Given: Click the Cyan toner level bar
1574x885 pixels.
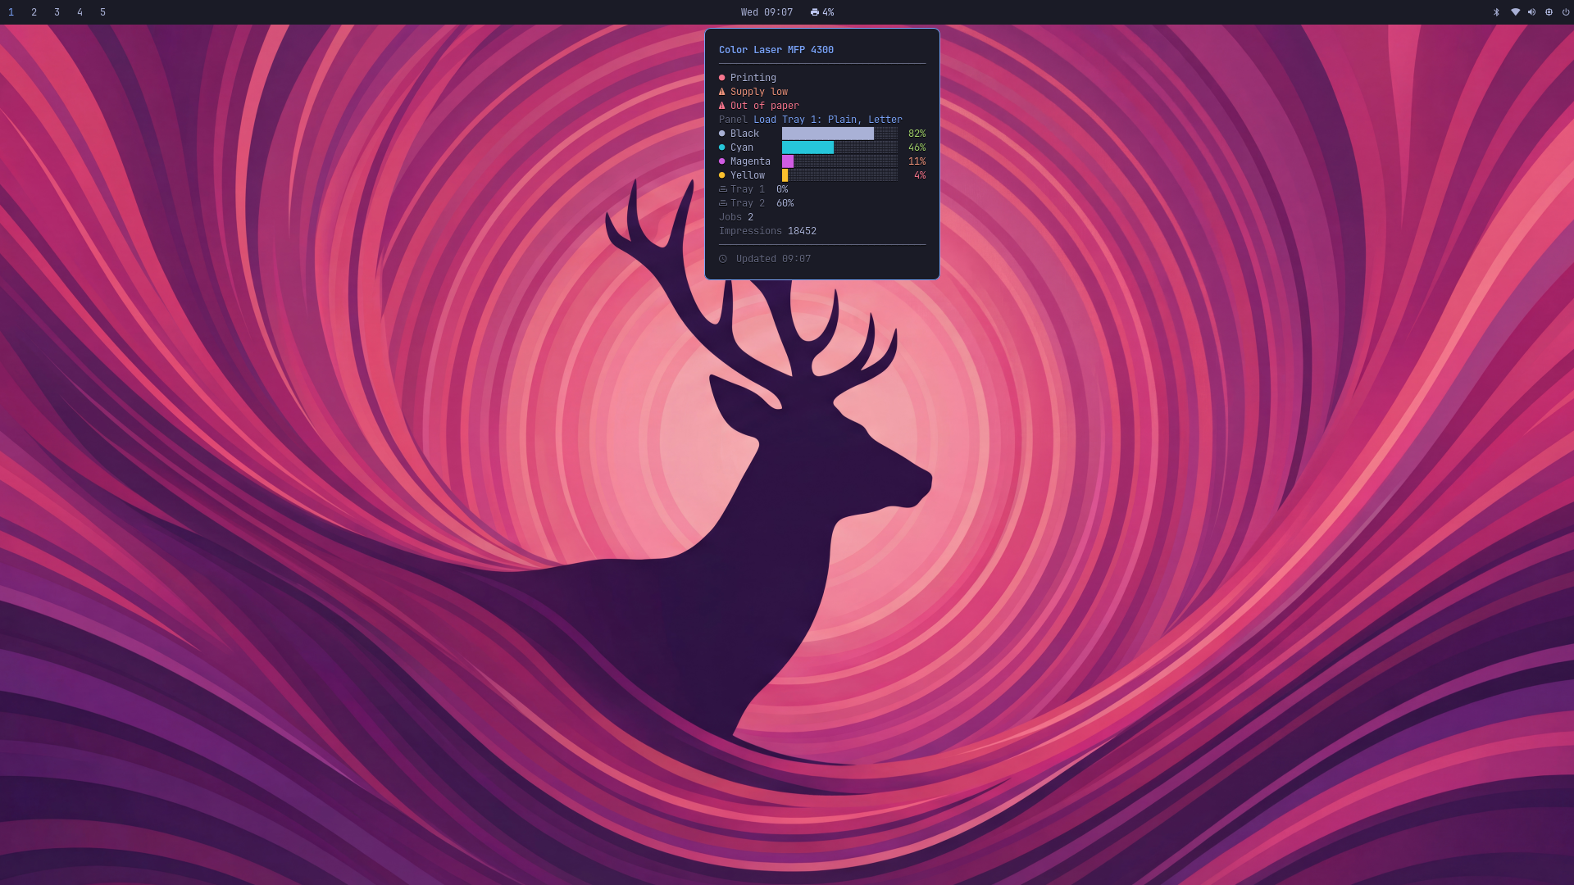Looking at the screenshot, I should click(x=839, y=147).
